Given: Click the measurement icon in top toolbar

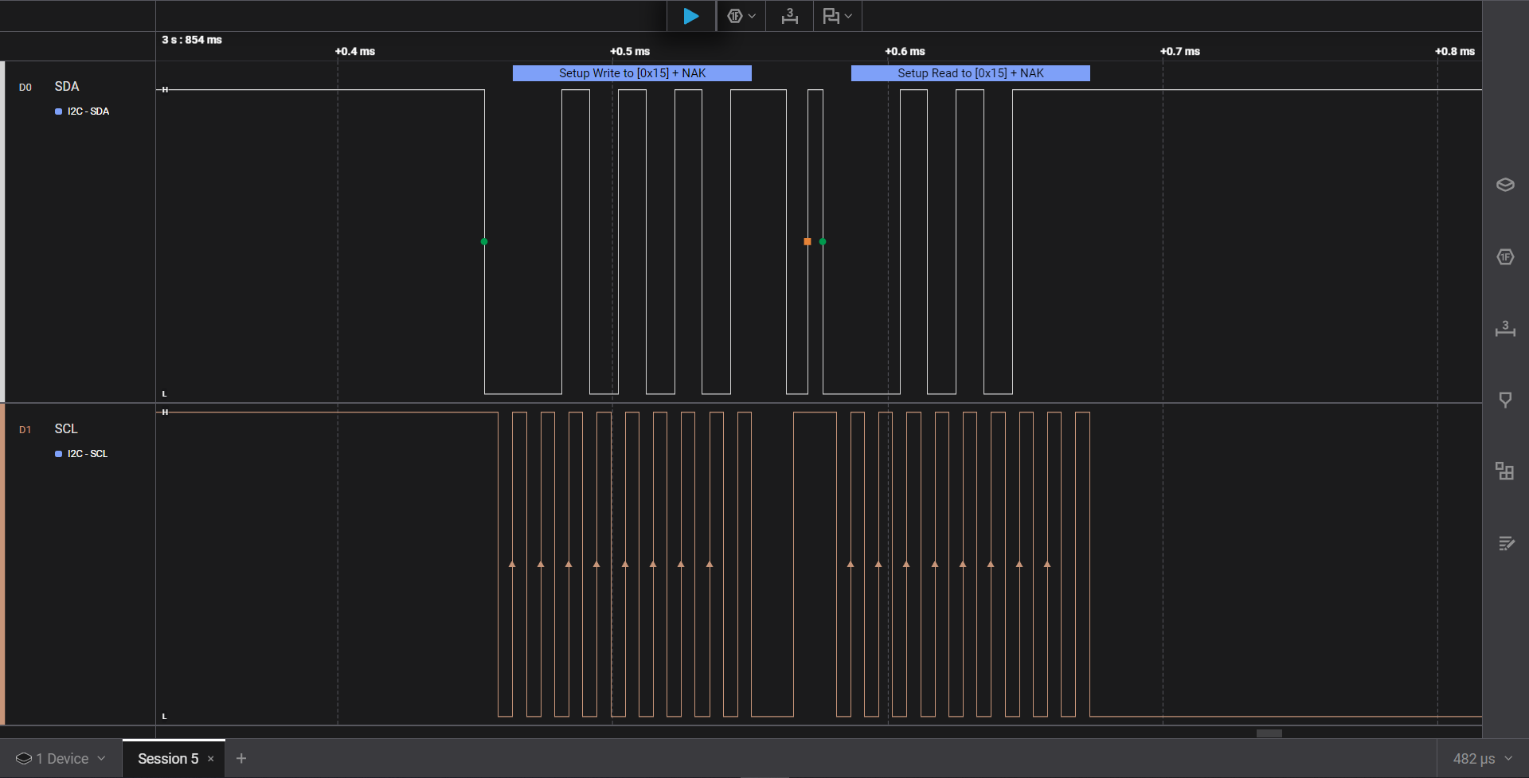Looking at the screenshot, I should [x=789, y=16].
